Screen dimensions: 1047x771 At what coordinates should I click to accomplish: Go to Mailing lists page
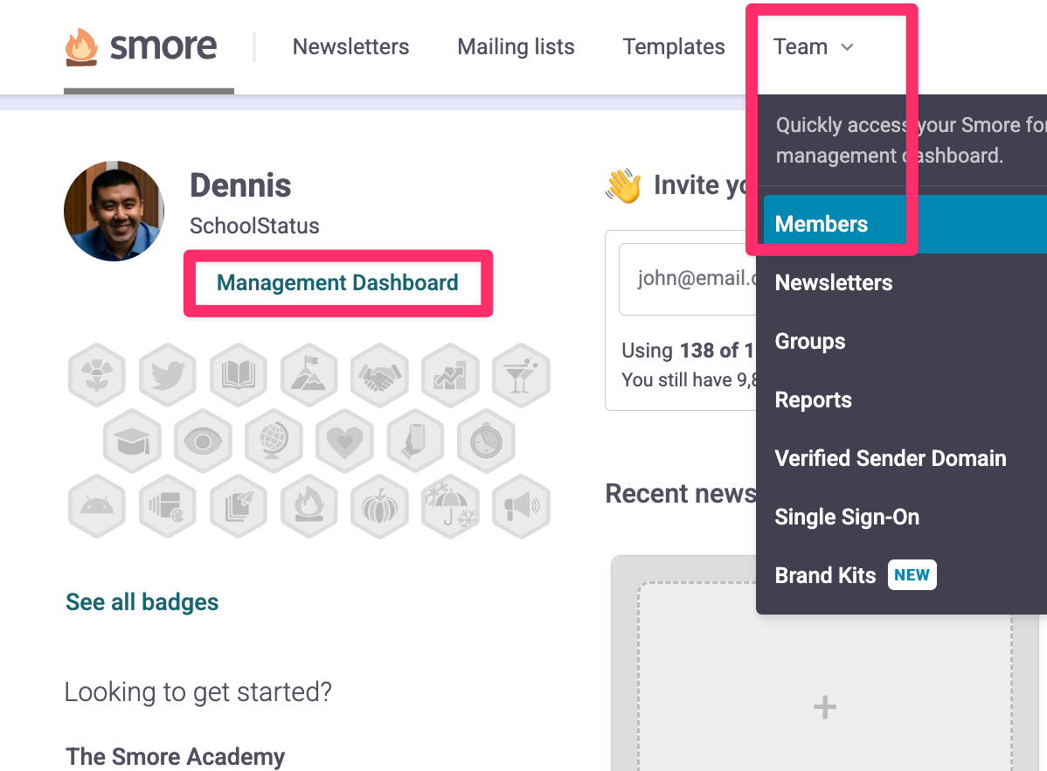pos(516,47)
